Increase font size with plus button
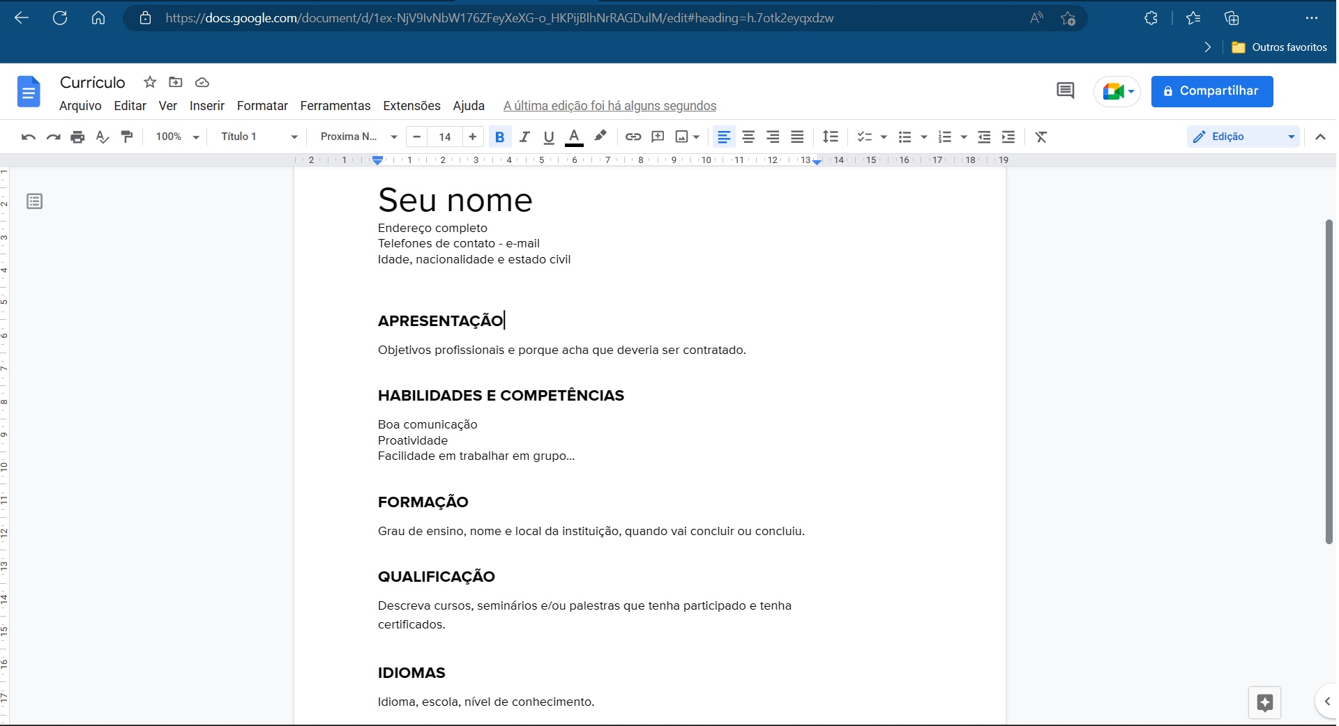The width and height of the screenshot is (1339, 726). pos(473,137)
